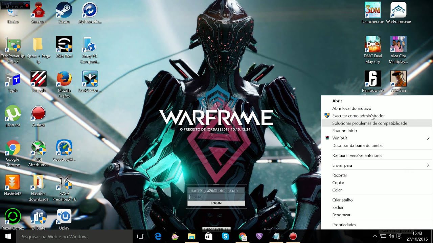
Task: Select the FlashGet3 desktop icon
Action: tap(13, 185)
